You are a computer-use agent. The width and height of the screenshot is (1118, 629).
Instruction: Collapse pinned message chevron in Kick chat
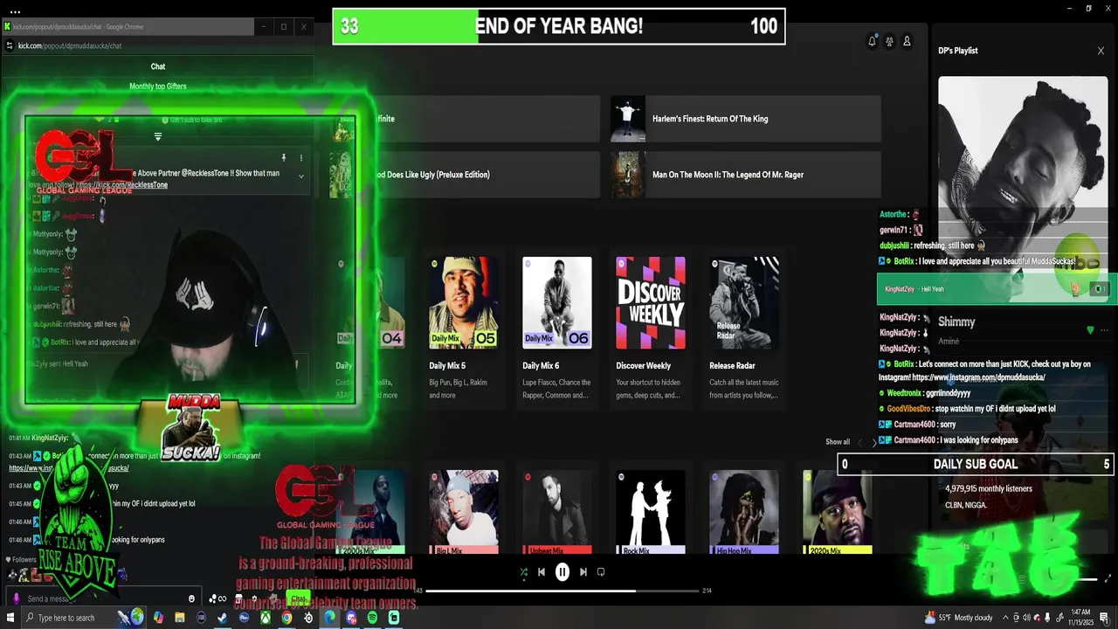301,176
